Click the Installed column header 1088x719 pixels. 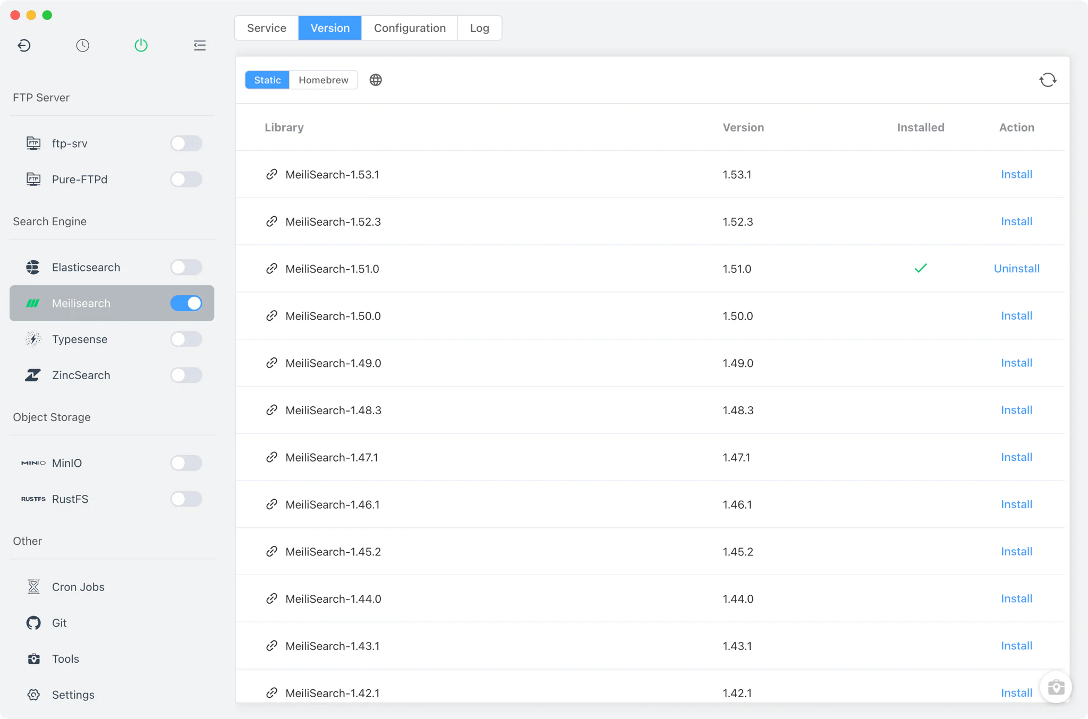pyautogui.click(x=921, y=127)
